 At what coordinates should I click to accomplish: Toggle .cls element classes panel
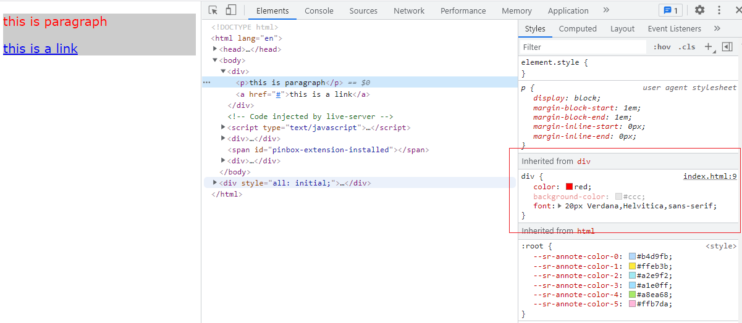click(686, 47)
